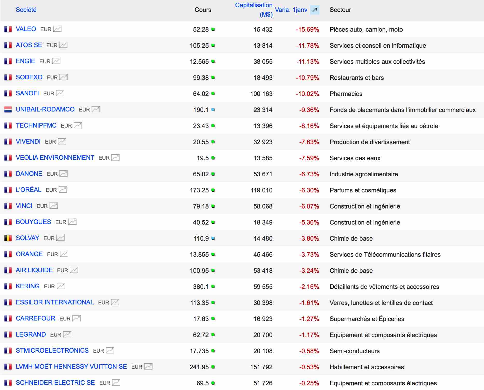Open the chart icon next to CARREFOUR
The height and width of the screenshot is (390, 484).
77,318
